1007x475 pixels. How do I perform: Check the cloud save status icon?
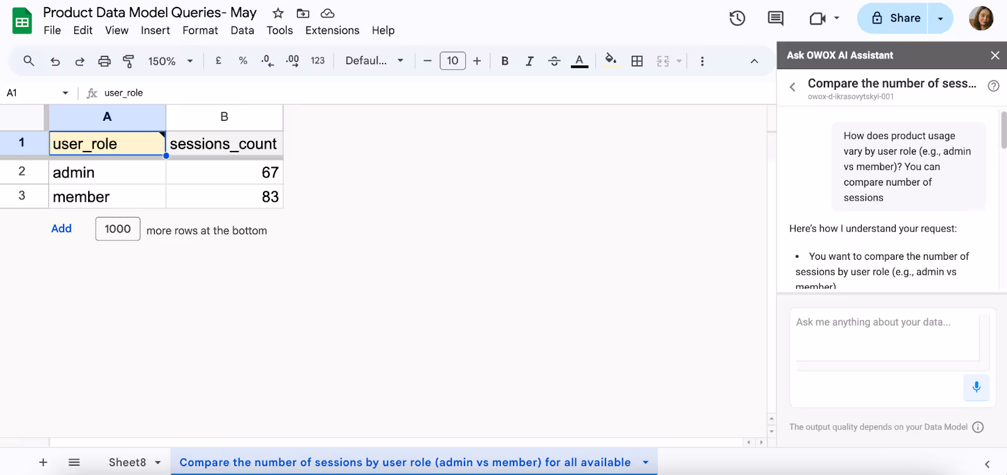(327, 13)
